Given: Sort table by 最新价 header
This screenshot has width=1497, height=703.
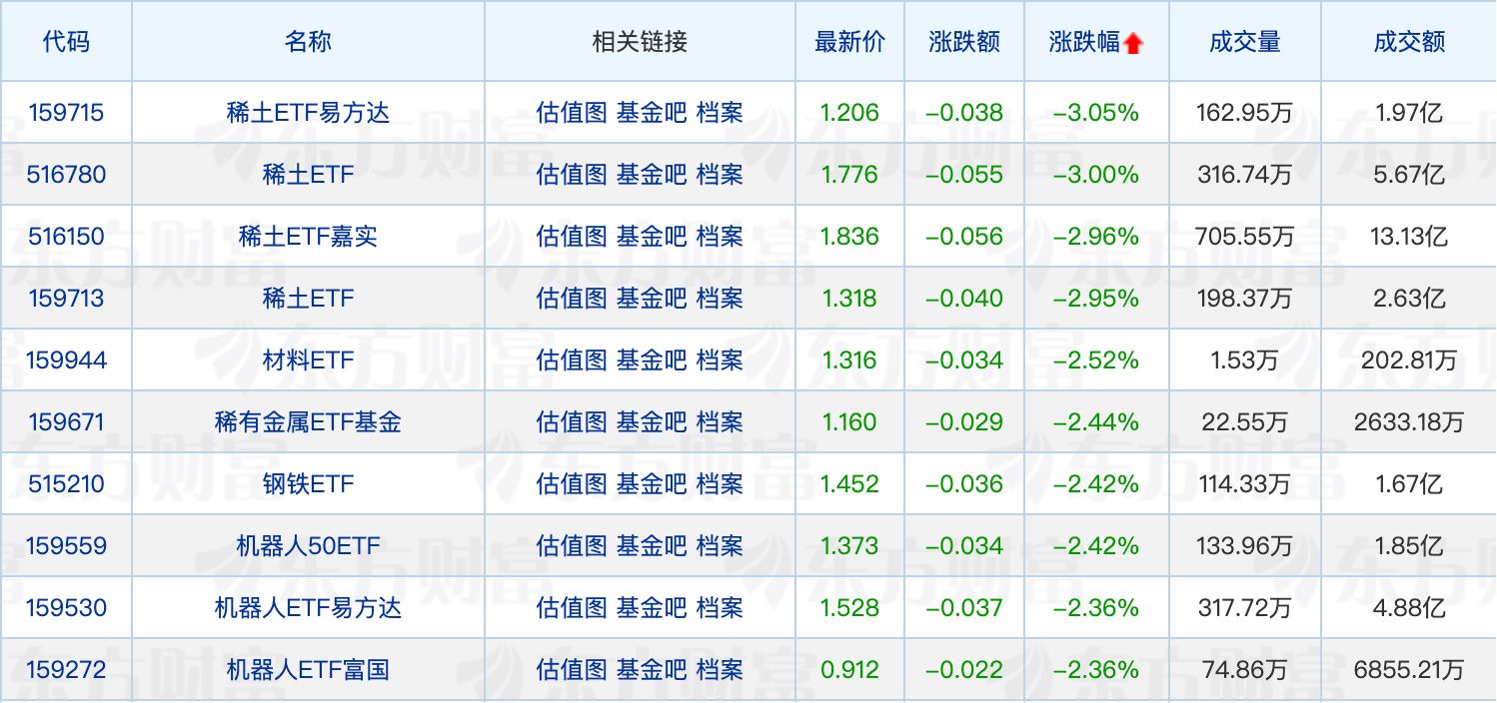Looking at the screenshot, I should [849, 42].
